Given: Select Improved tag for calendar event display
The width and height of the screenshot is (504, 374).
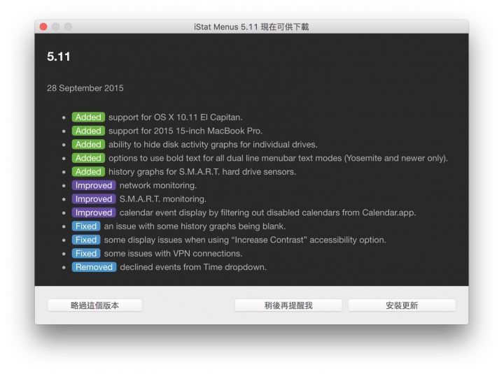Looking at the screenshot, I should point(94,213).
